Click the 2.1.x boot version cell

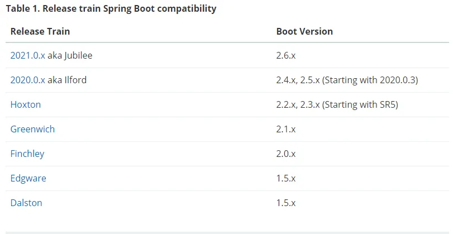coord(286,129)
